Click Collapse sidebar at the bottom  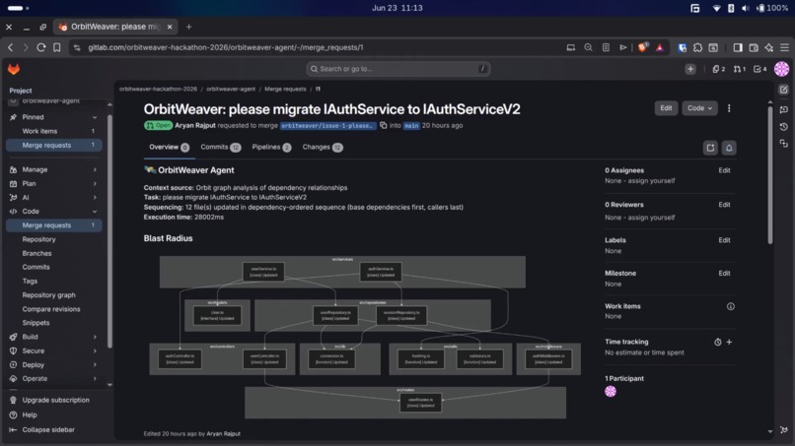tap(48, 430)
